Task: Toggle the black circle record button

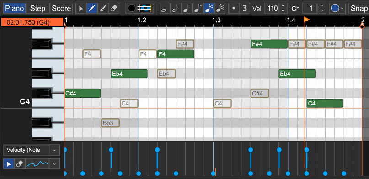Action: (132, 9)
